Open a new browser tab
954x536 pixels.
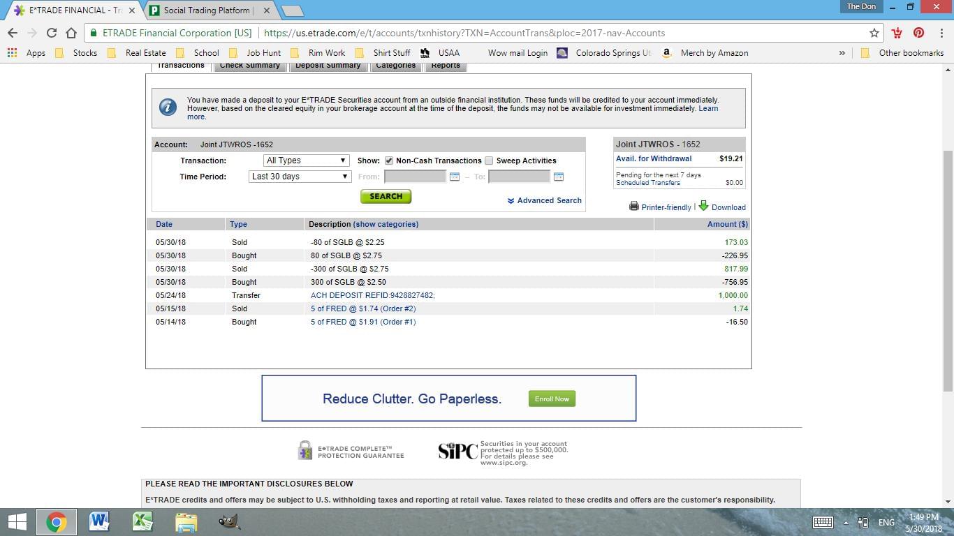[x=292, y=10]
